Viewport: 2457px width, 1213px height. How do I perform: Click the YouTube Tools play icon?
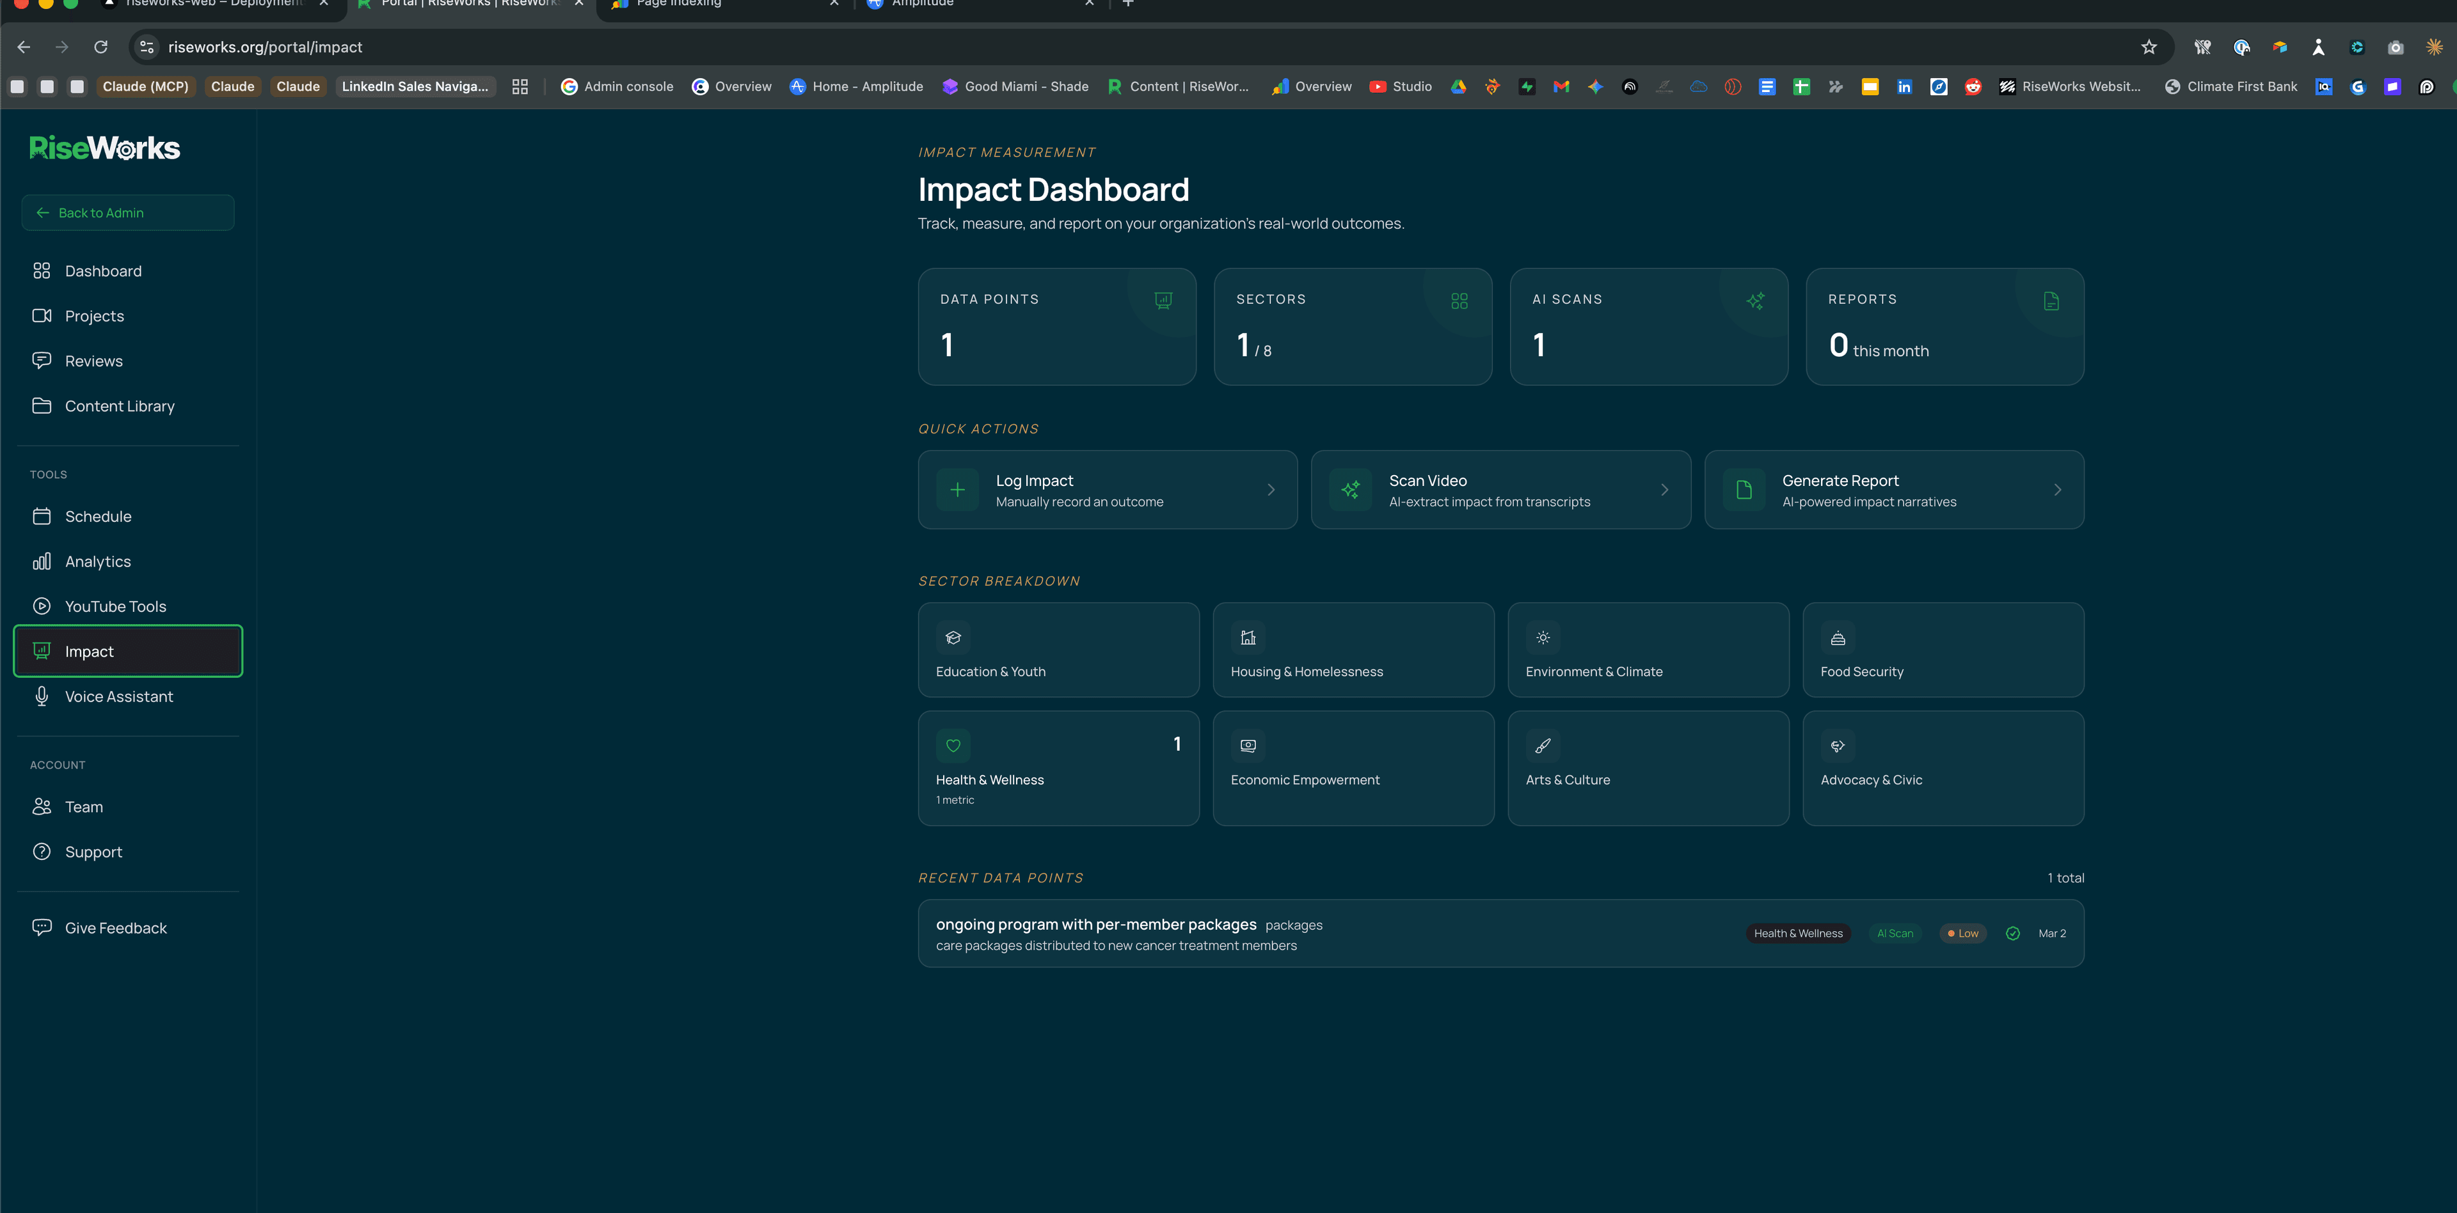(x=42, y=605)
